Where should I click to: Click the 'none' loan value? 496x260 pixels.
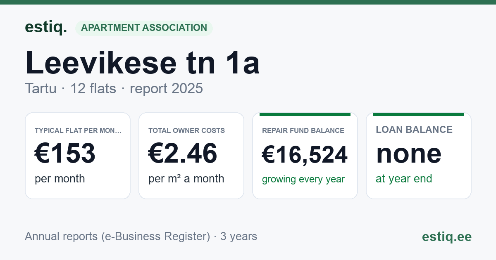(x=408, y=153)
